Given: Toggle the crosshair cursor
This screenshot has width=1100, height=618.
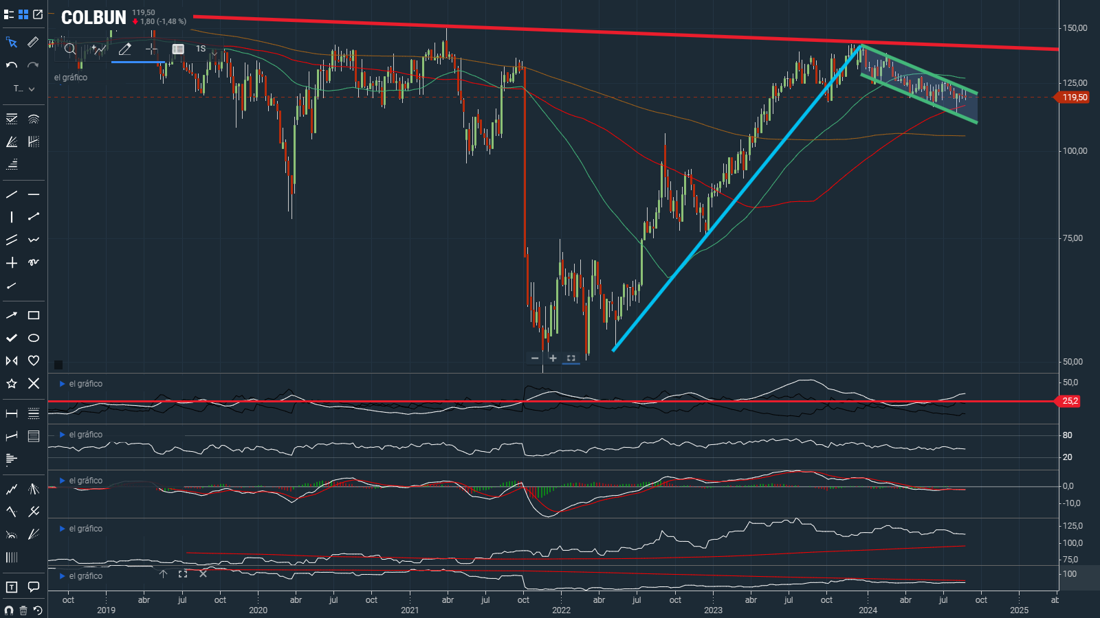Looking at the screenshot, I should 151,49.
